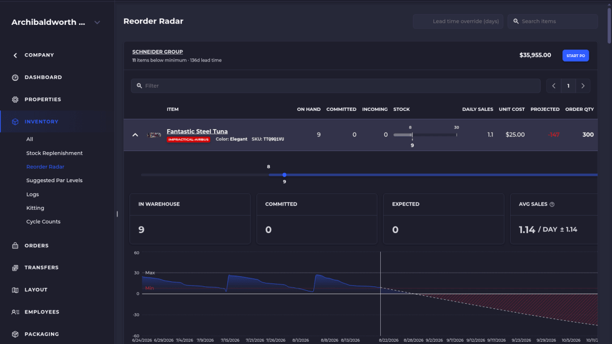Select page number 1

coord(568,85)
